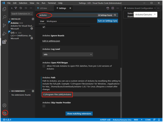The image size is (163, 122).
Task: Click the installed extensions count badge 2
Action: (33, 19)
